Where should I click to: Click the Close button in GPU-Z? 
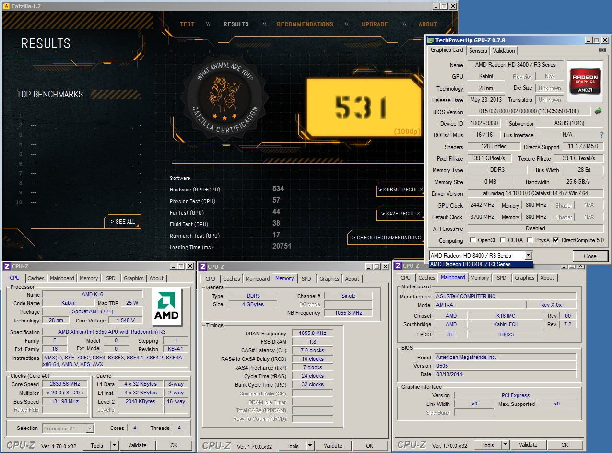pyautogui.click(x=590, y=256)
